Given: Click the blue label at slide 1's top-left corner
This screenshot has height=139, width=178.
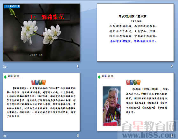Looking at the screenshot, I should point(12,6).
